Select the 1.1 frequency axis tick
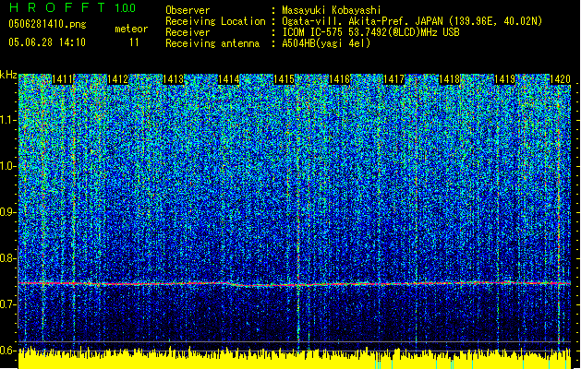Viewport: 581px width, 369px height. (x=8, y=120)
